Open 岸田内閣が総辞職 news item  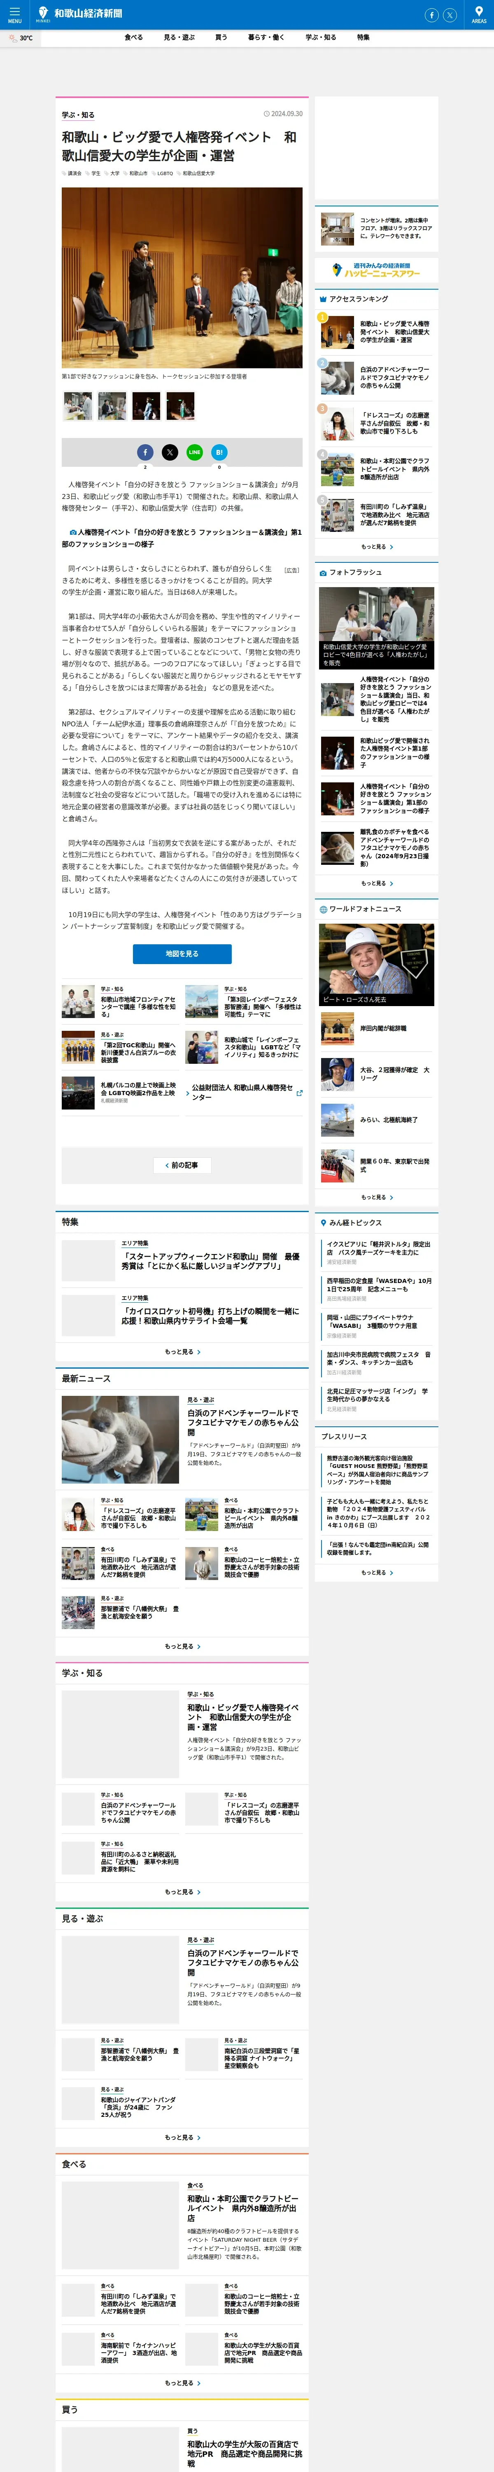tap(376, 1029)
